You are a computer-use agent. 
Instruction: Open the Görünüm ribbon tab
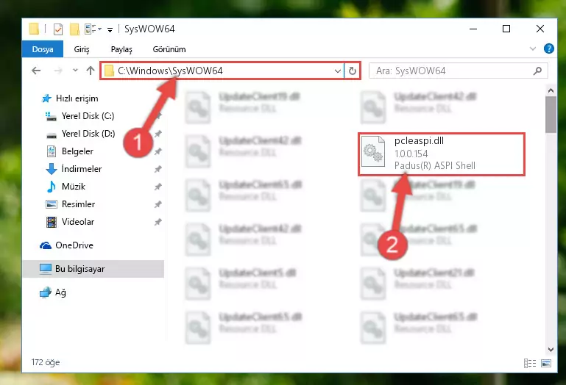tap(169, 49)
